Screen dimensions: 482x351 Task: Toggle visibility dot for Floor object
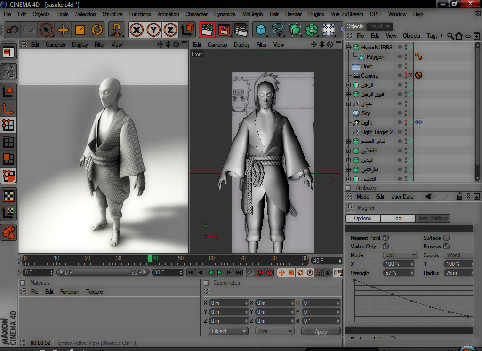[x=400, y=66]
